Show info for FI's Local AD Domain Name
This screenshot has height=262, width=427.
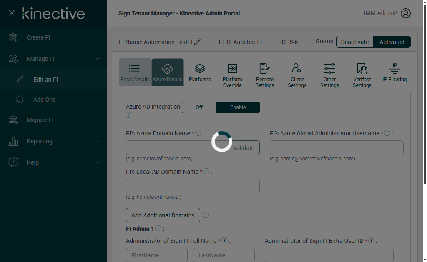(x=206, y=171)
